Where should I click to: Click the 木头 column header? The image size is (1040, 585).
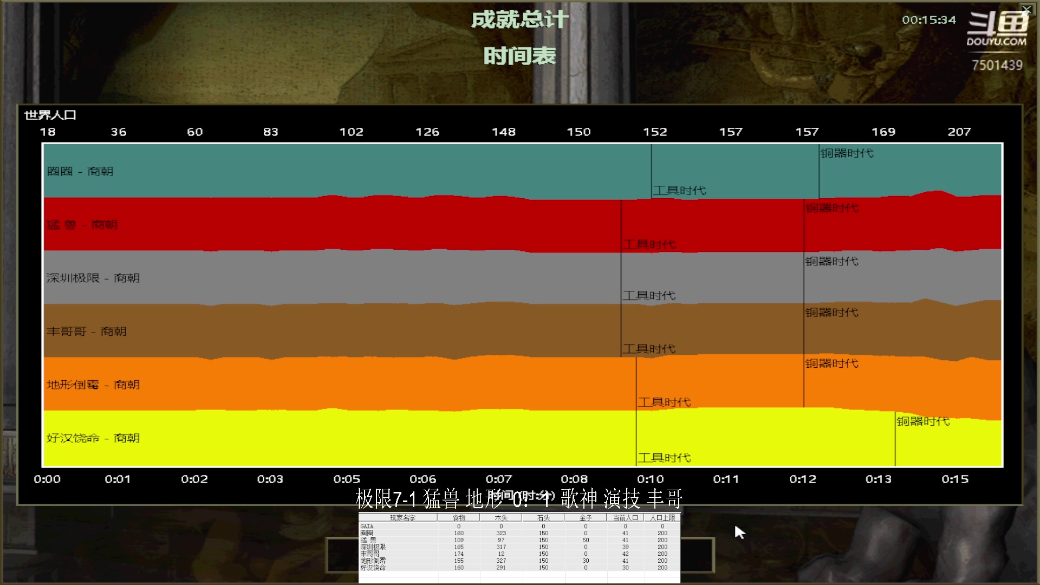(501, 518)
